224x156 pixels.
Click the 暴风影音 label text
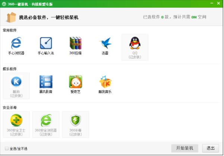[x=46, y=92]
